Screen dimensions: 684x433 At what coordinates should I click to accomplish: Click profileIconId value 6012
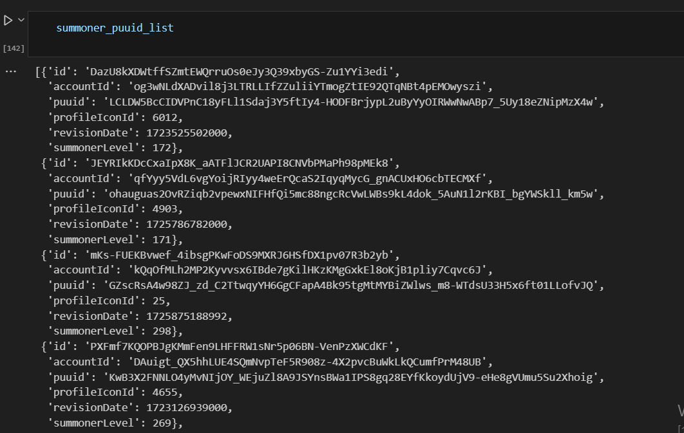164,117
